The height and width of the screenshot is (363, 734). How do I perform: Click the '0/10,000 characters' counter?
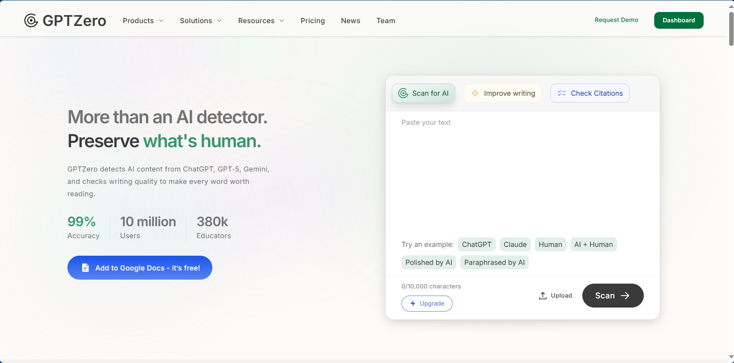point(431,286)
